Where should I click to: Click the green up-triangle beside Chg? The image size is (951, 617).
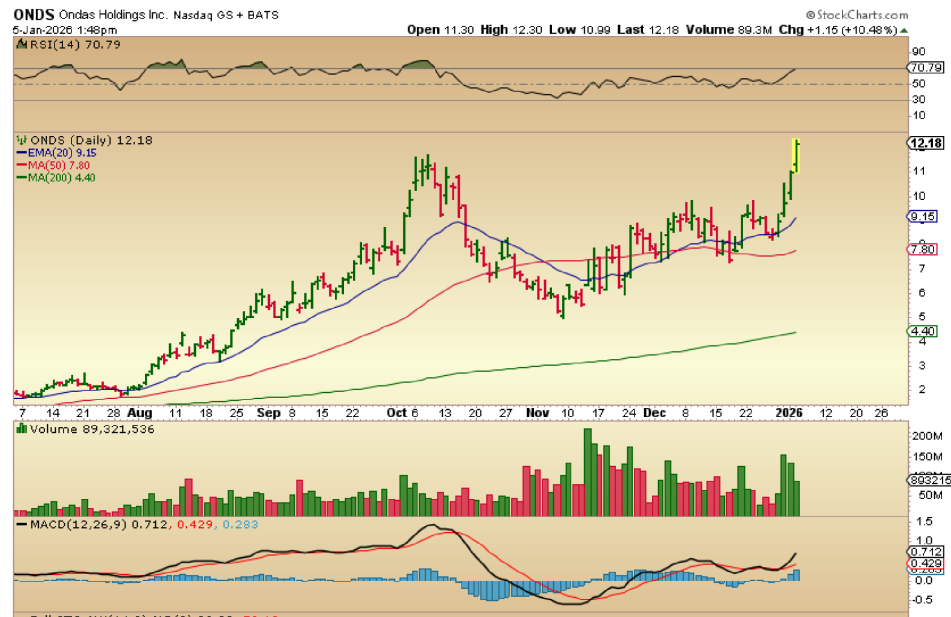pyautogui.click(x=904, y=30)
